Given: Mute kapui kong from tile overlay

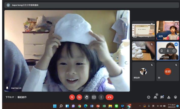Looking at the screenshot, I should pyautogui.click(x=168, y=51).
